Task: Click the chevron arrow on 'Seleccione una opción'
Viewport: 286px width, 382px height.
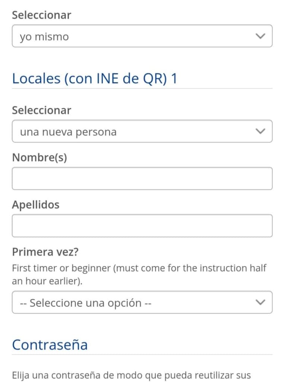Action: coord(260,302)
